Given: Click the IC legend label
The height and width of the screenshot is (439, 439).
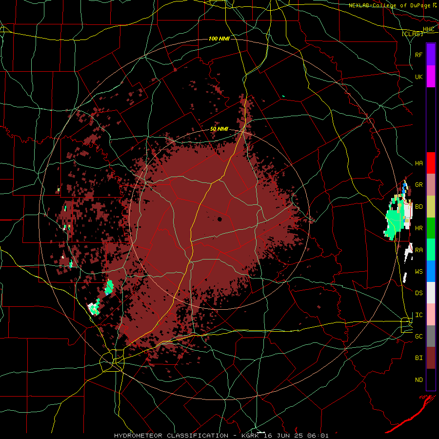Looking at the screenshot, I should click(419, 315).
